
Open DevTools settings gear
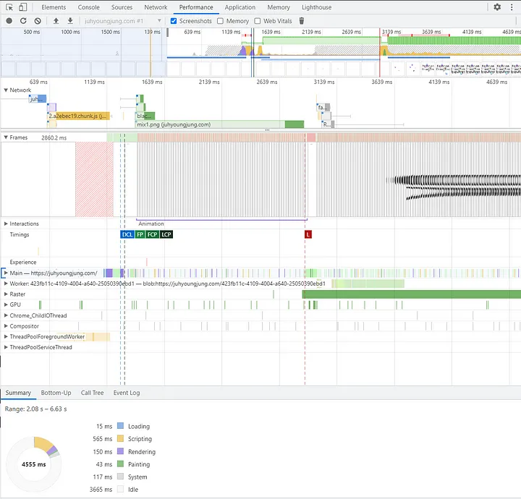point(497,7)
